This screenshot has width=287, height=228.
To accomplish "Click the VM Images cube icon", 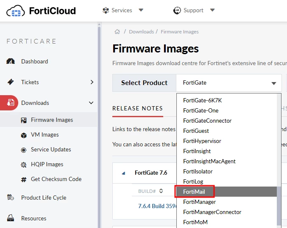I will pyautogui.click(x=24, y=135).
